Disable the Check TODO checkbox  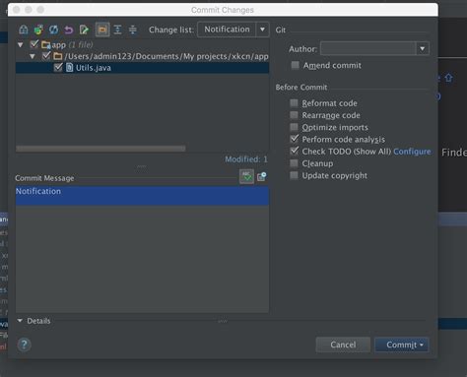click(295, 151)
